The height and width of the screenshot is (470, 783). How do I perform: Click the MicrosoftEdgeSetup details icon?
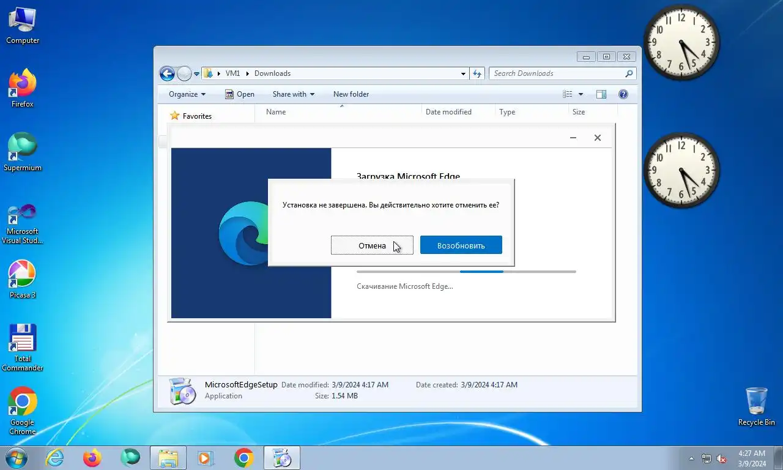[182, 390]
